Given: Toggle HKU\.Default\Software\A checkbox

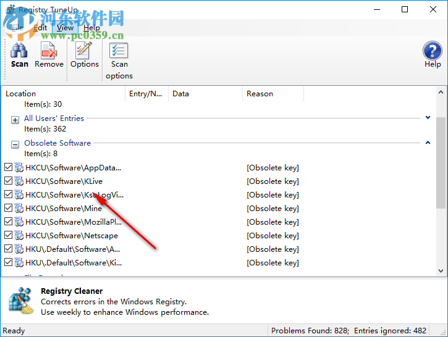Looking at the screenshot, I should [x=8, y=249].
